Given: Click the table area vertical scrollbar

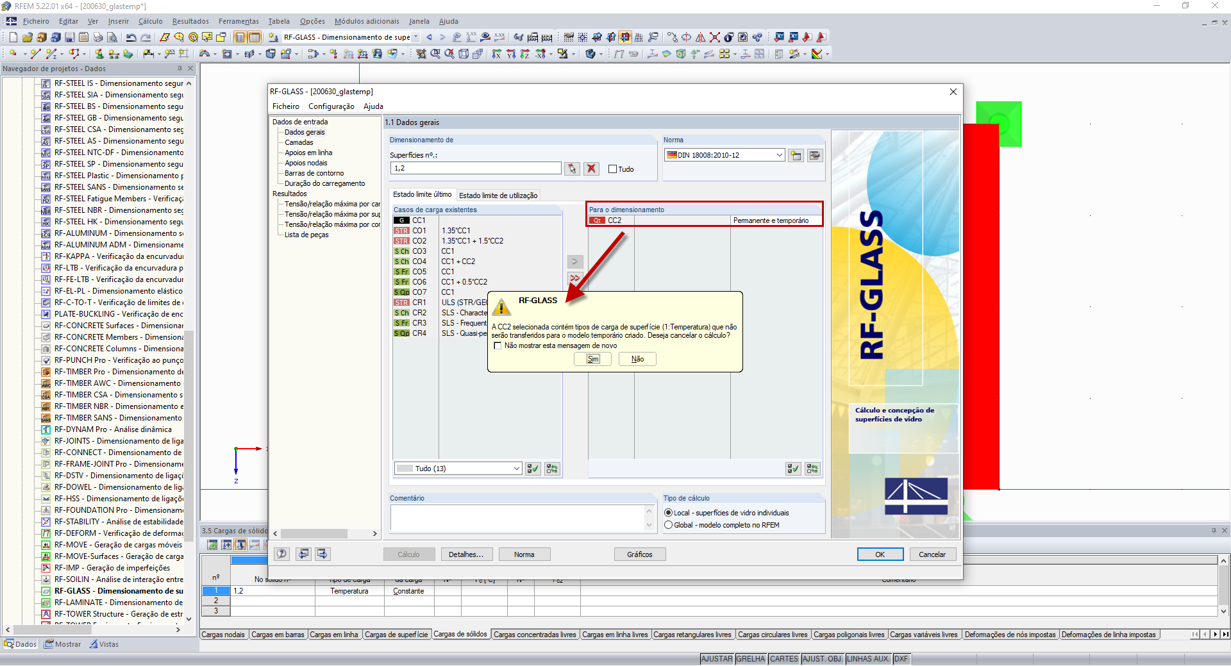Looking at the screenshot, I should tap(1223, 585).
